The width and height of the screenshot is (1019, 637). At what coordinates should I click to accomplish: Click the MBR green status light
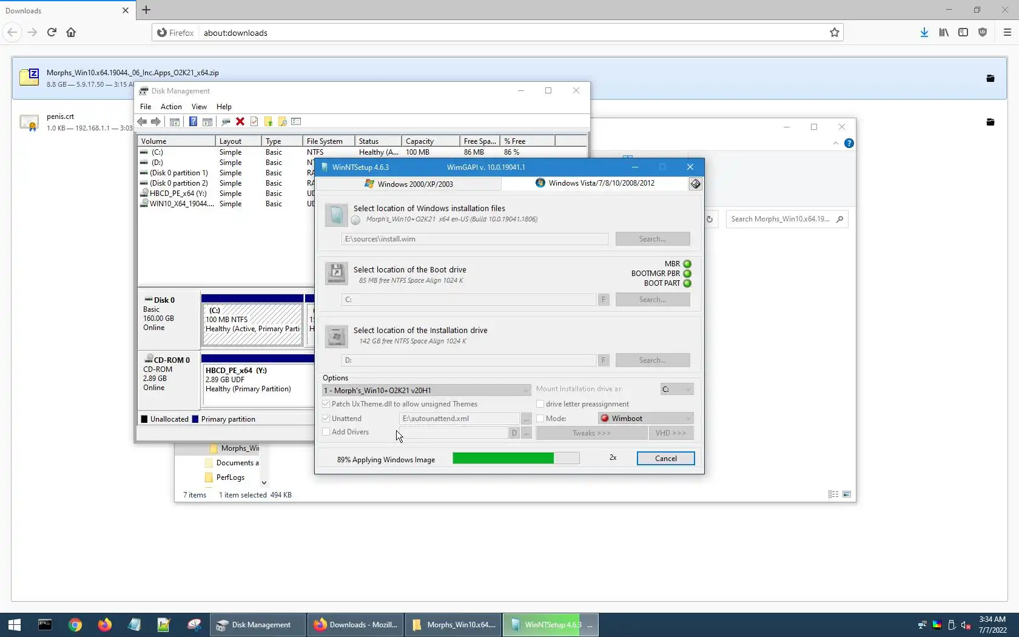[687, 264]
